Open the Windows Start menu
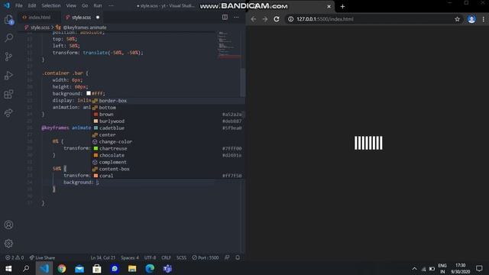Viewport: 489px width, 275px height. [8, 268]
